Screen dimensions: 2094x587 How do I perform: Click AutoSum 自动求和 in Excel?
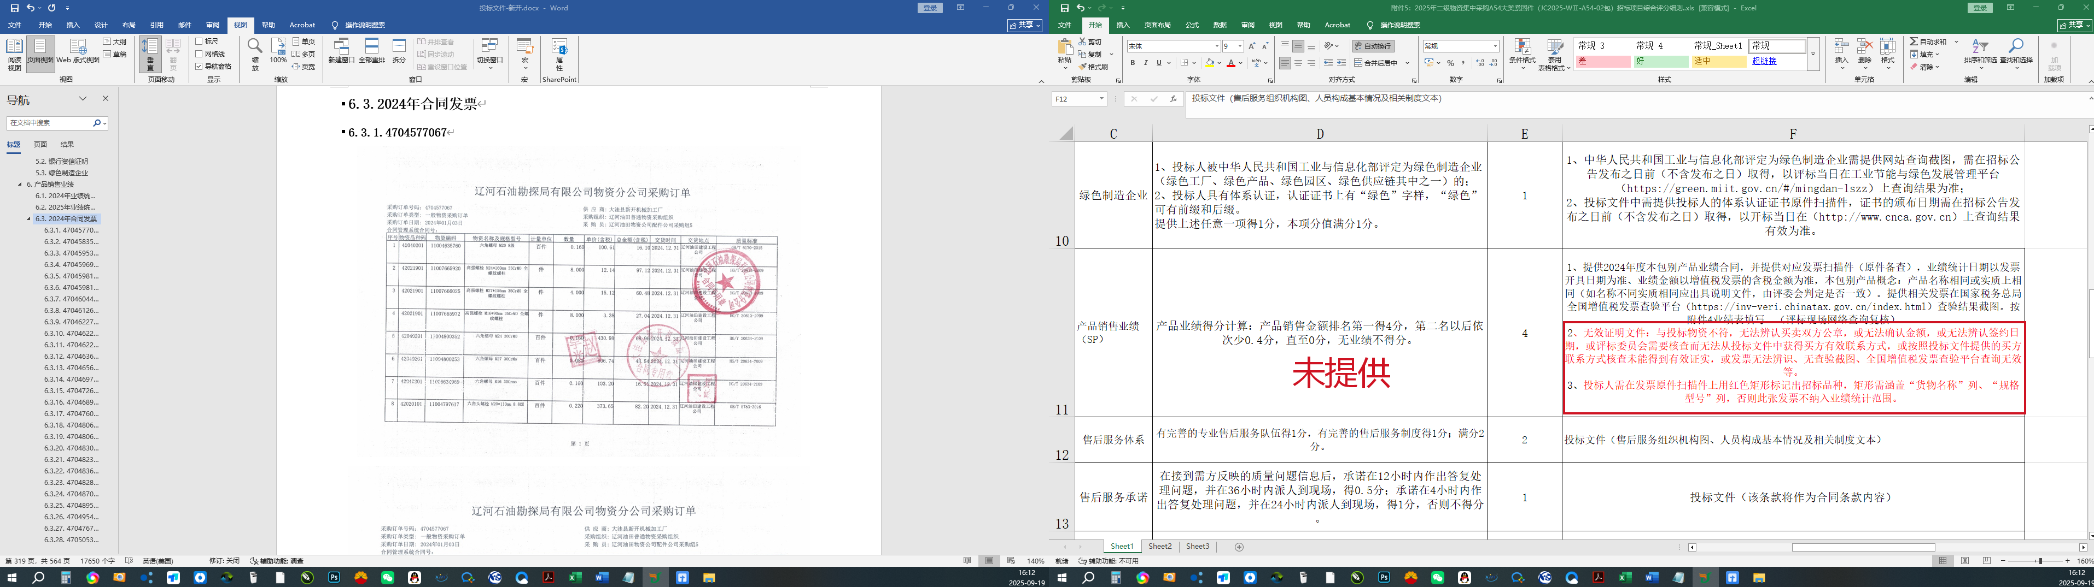(x=1928, y=41)
